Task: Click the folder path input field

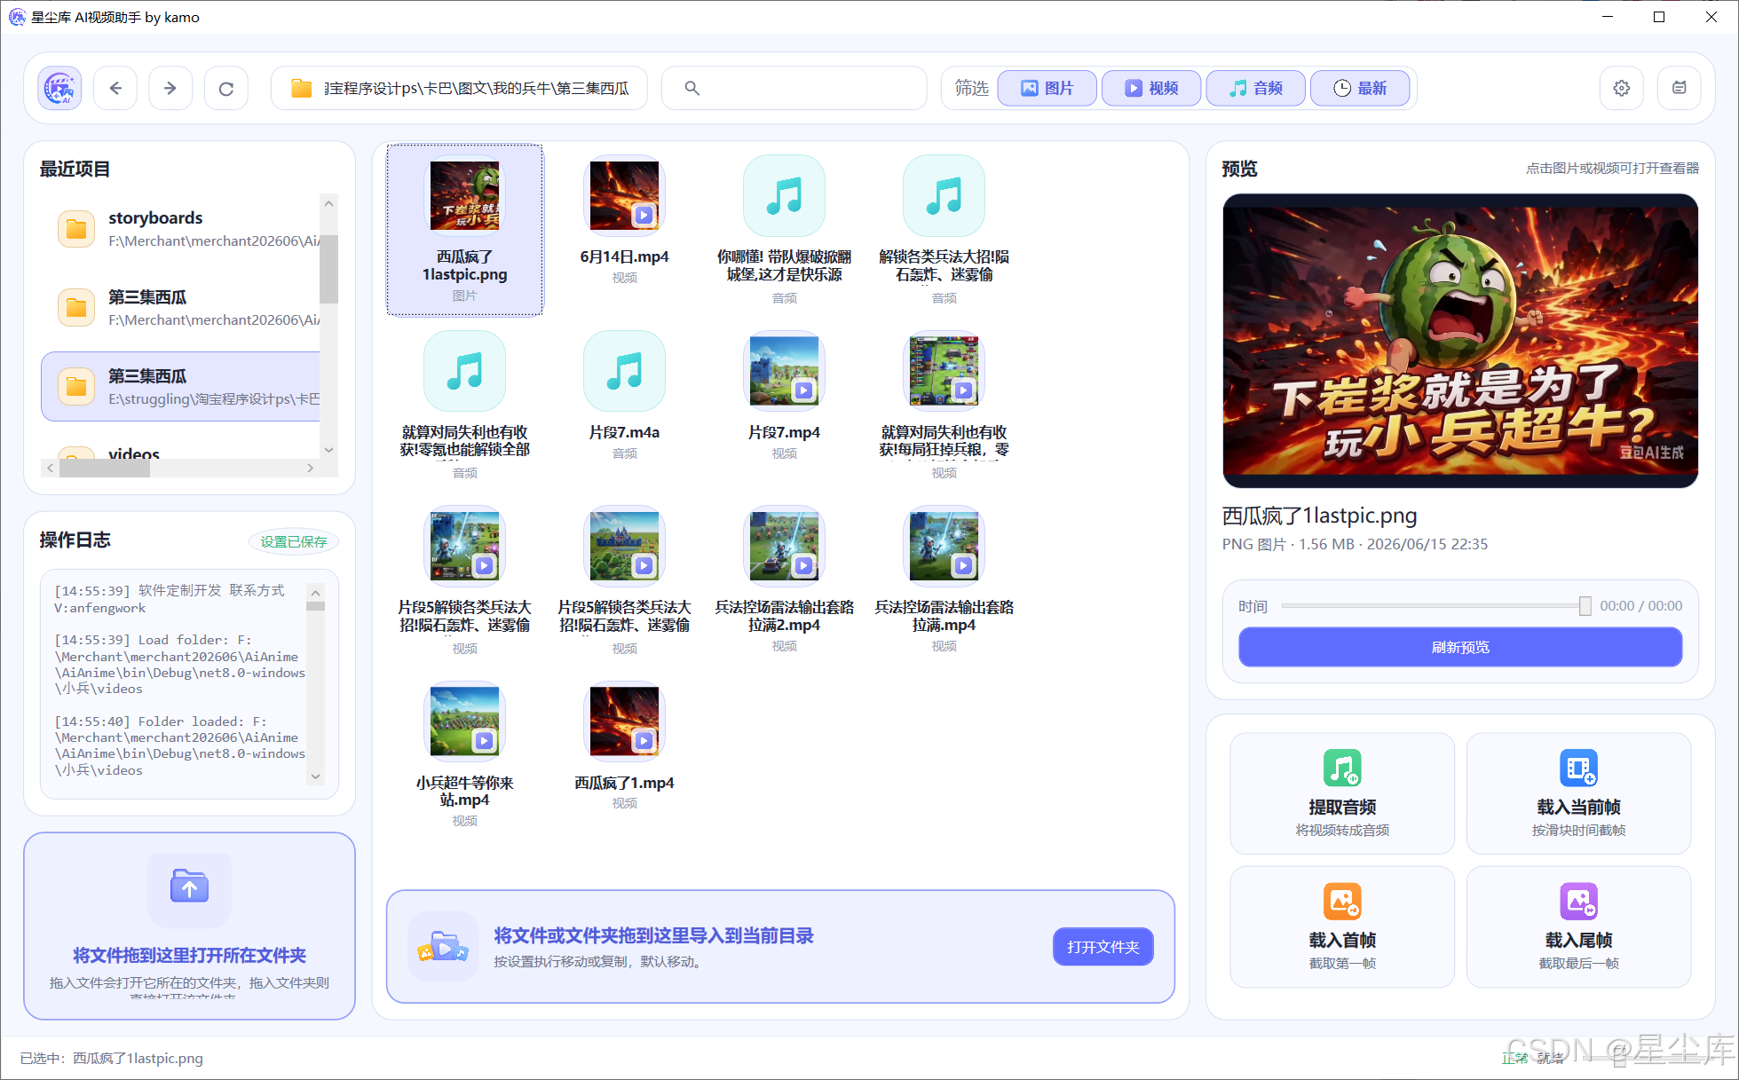Action: (459, 88)
